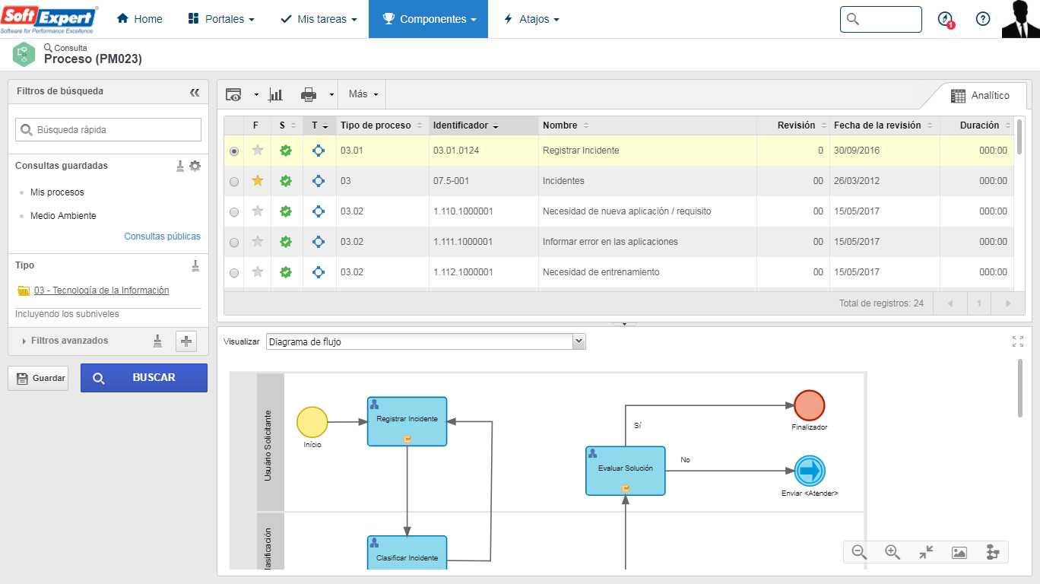Screen dimensions: 1040x584
Task: Collapse the search filters panel
Action: [x=195, y=92]
